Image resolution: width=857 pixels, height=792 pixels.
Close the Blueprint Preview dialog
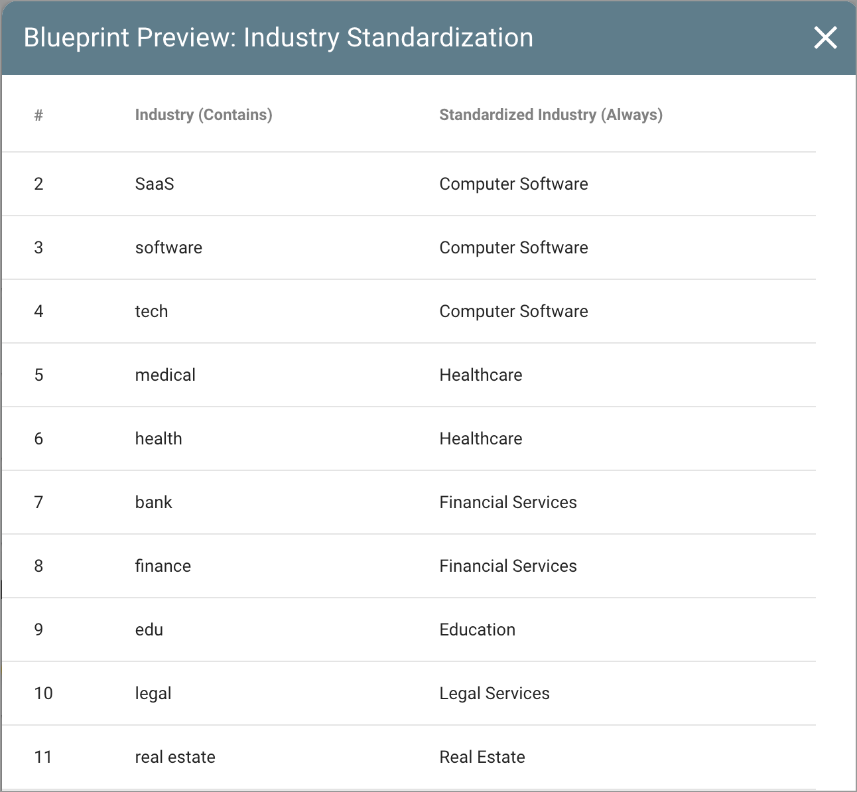tap(825, 38)
